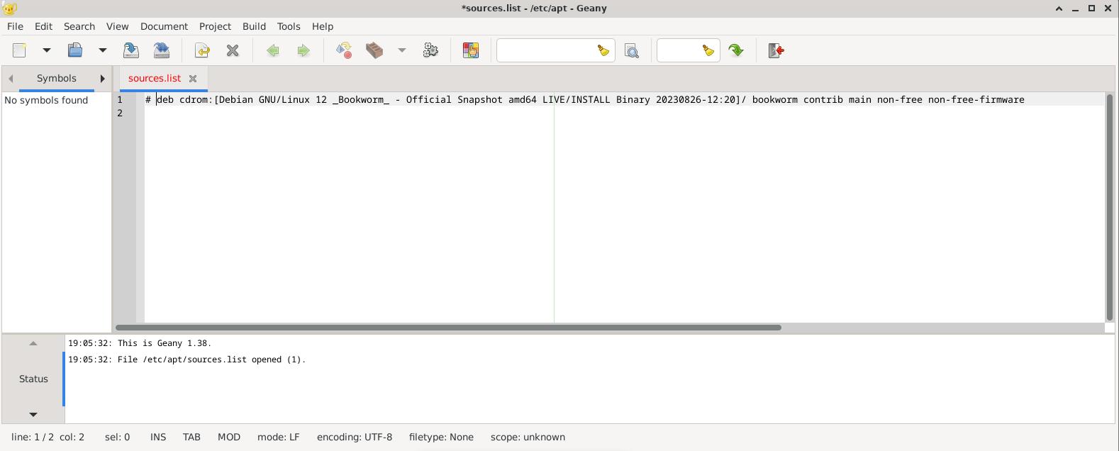Image resolution: width=1119 pixels, height=451 pixels.
Task: Jump to entered line green arrow
Action: [736, 50]
